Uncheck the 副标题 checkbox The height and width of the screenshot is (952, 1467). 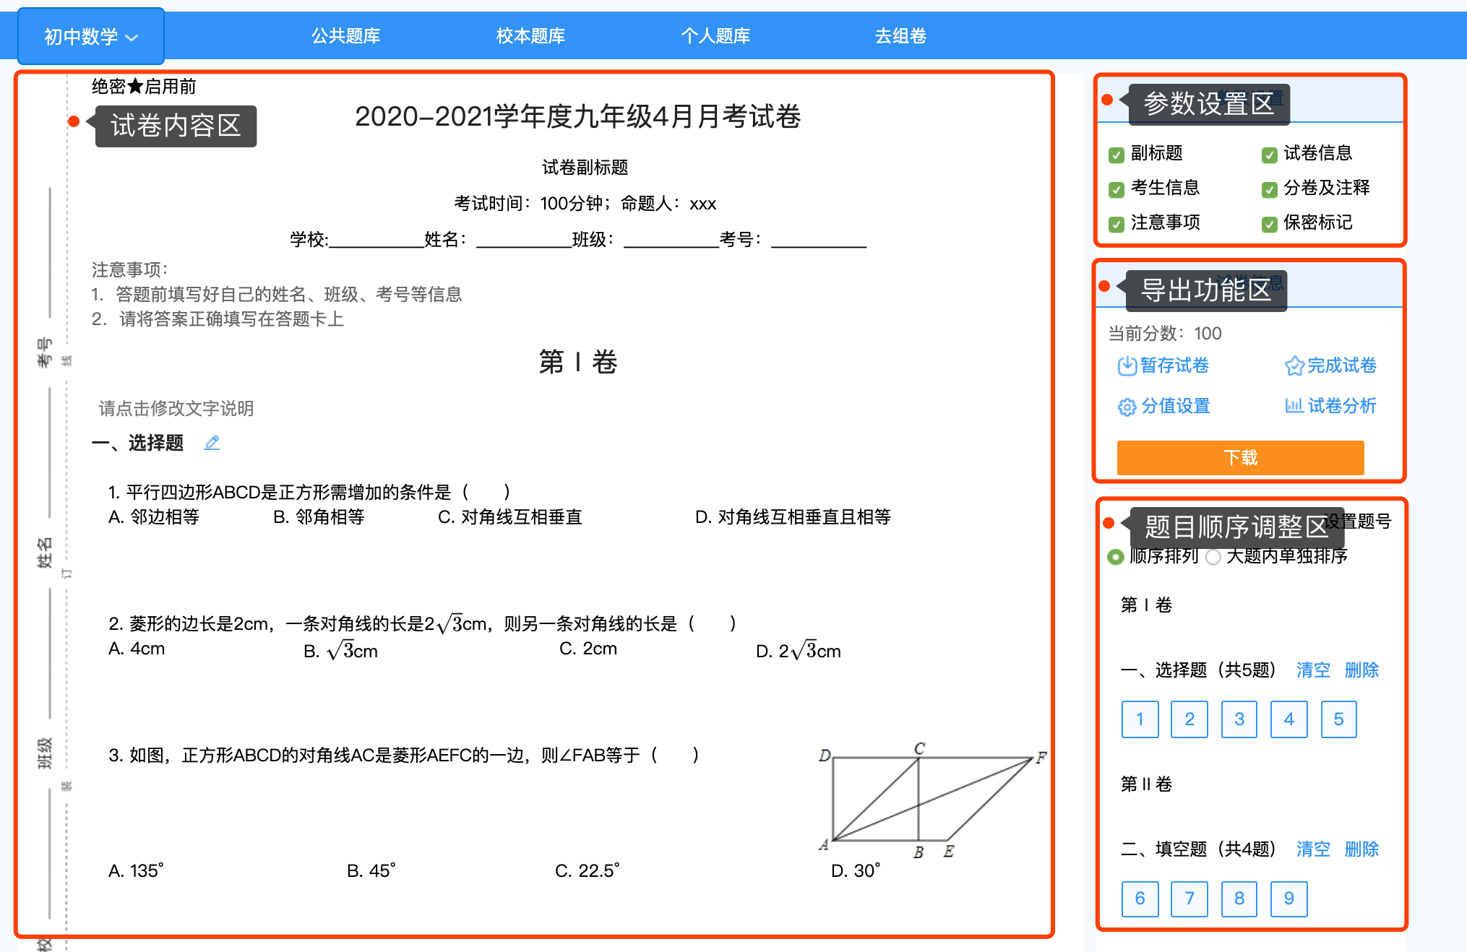coord(1117,155)
